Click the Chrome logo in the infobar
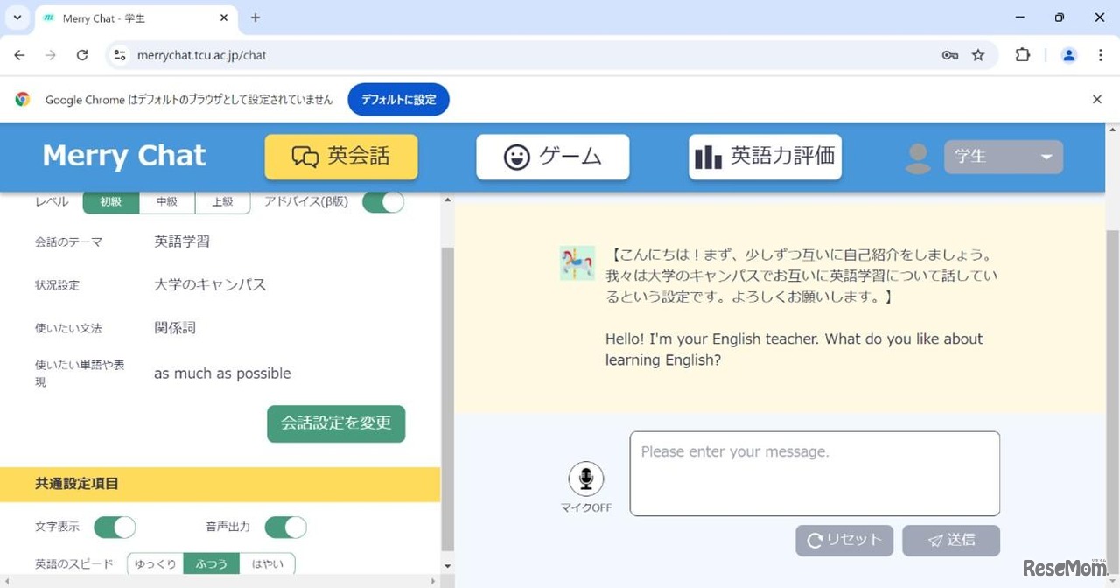The image size is (1120, 588). click(x=23, y=100)
